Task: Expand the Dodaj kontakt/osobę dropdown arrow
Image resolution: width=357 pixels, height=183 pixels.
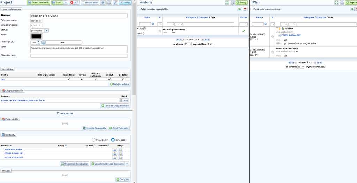Action: pyautogui.click(x=127, y=164)
